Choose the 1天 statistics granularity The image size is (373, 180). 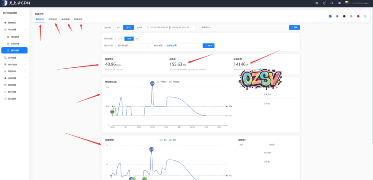137,39
